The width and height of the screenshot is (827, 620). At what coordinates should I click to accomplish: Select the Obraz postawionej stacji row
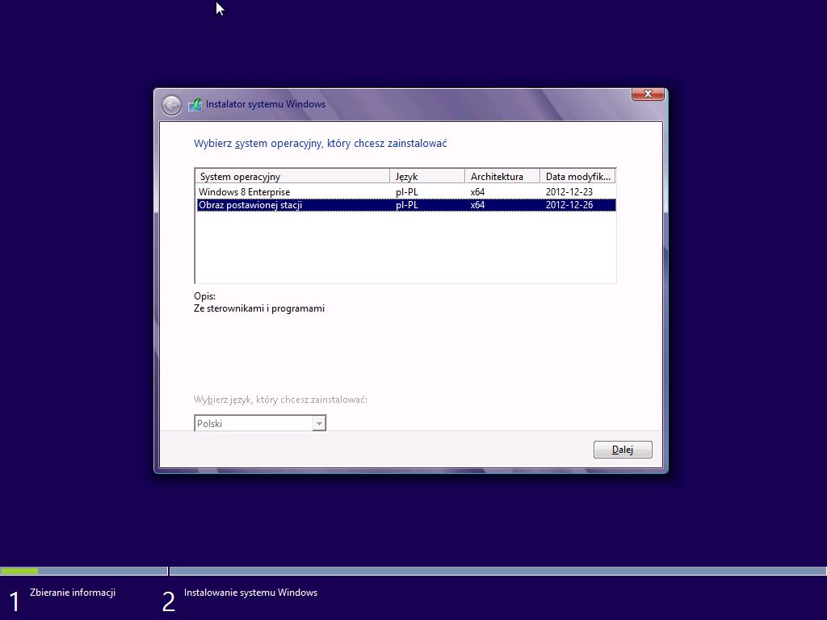tap(405, 205)
